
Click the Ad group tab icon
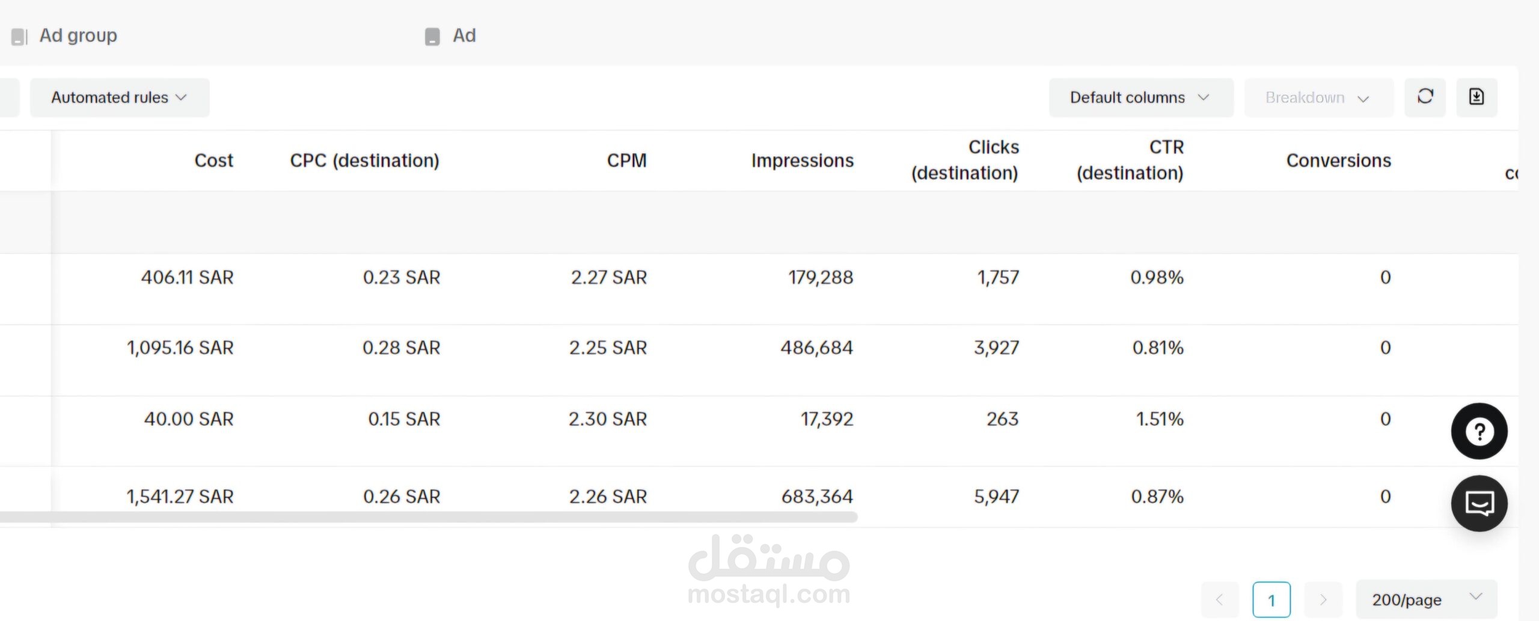(19, 37)
